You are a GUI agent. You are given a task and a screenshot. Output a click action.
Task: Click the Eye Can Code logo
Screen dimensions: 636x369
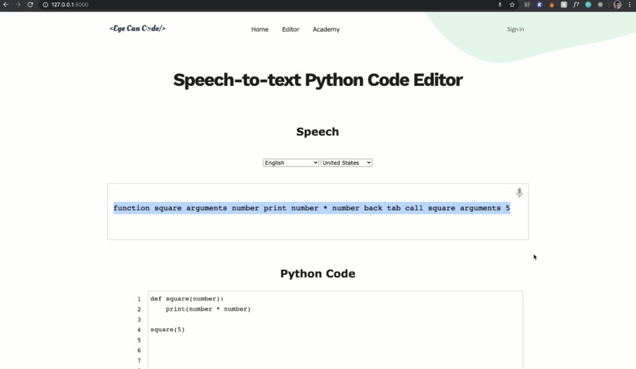tap(137, 28)
